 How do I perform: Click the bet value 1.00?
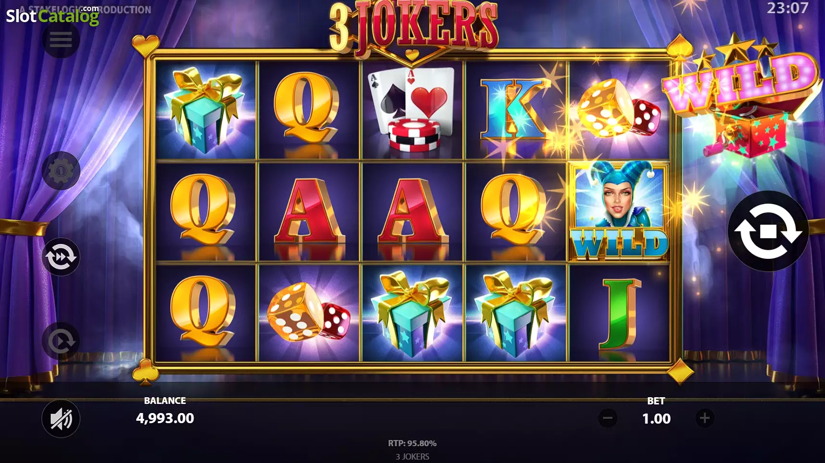click(x=656, y=419)
